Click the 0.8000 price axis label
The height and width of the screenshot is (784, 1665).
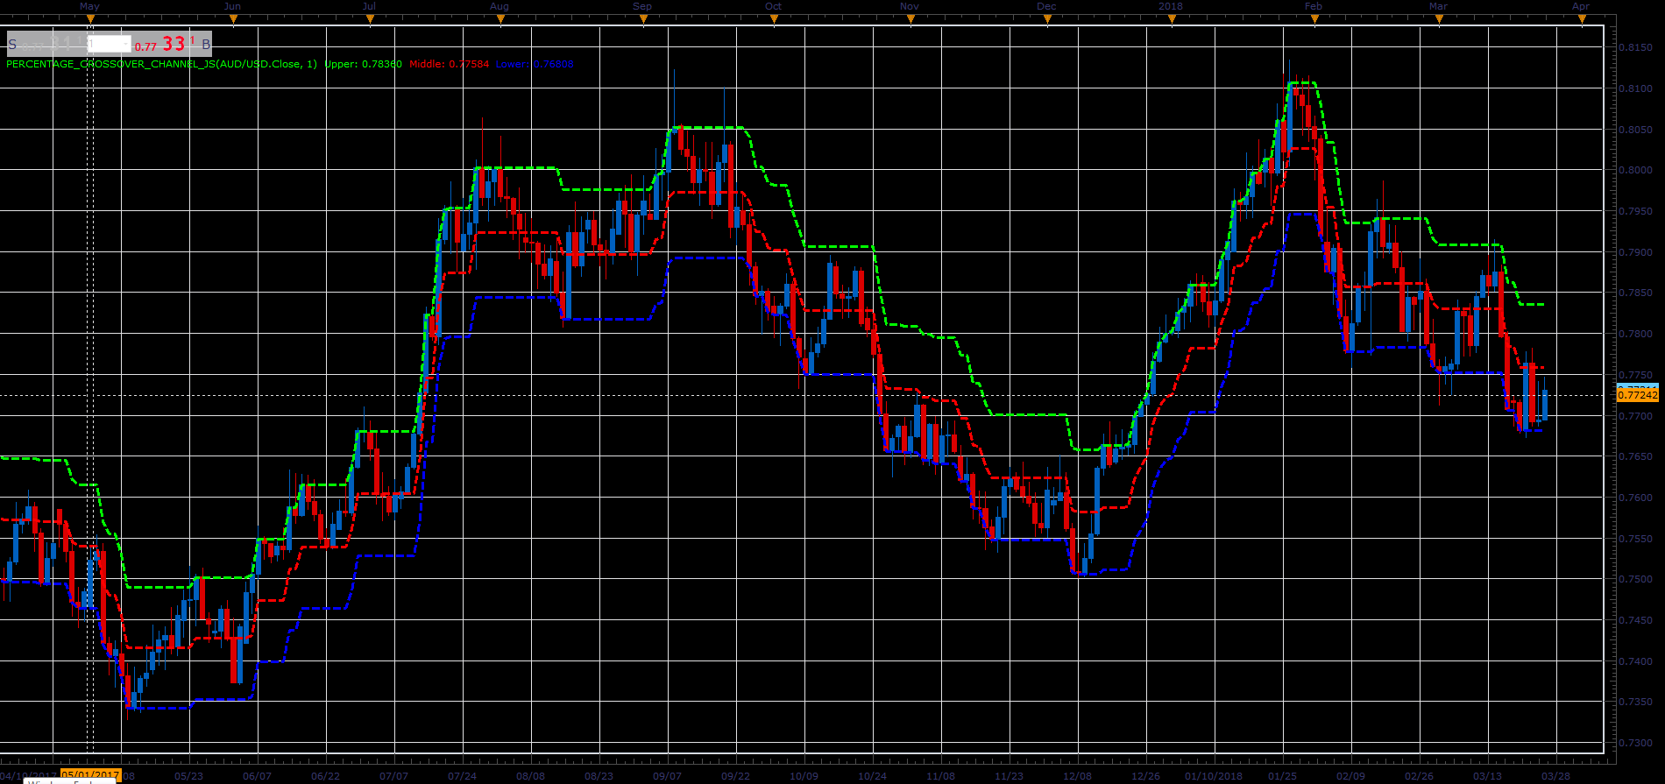click(1635, 170)
